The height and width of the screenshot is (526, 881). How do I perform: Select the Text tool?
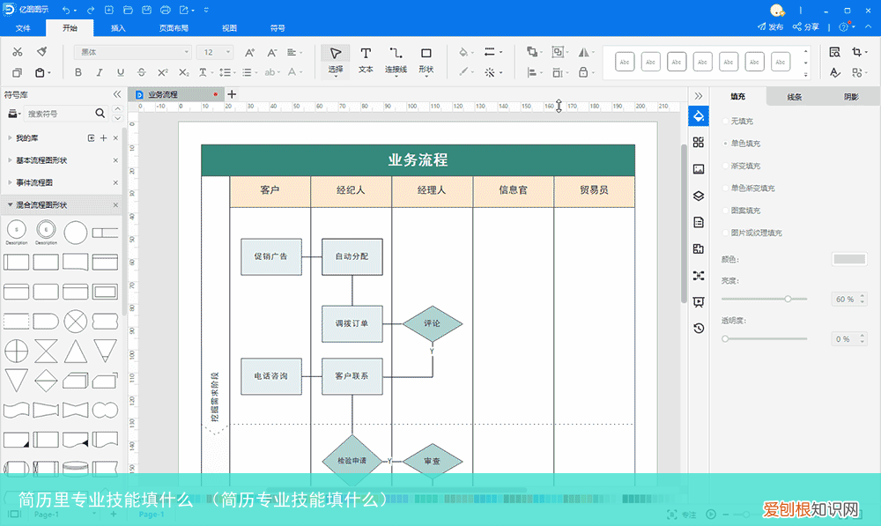(366, 60)
